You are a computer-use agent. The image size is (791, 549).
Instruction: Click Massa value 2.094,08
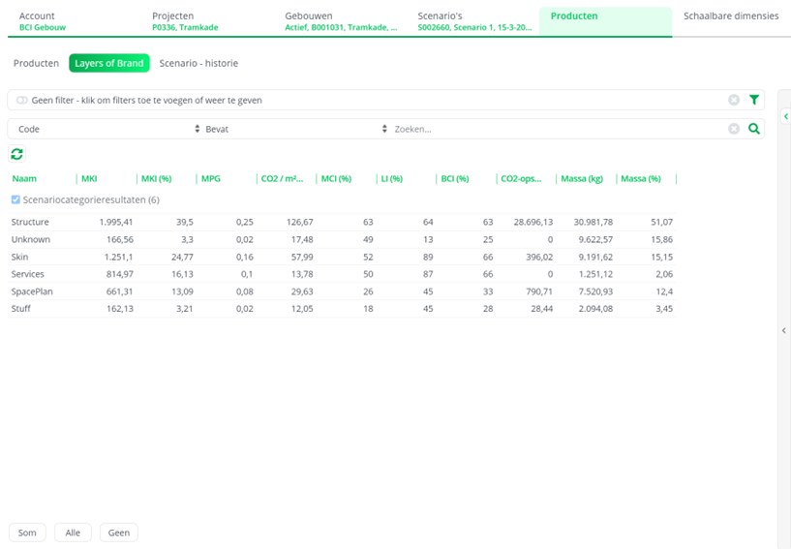(x=595, y=308)
